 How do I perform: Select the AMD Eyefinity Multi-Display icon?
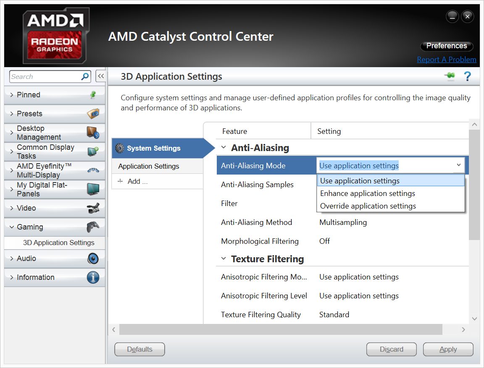(x=94, y=170)
